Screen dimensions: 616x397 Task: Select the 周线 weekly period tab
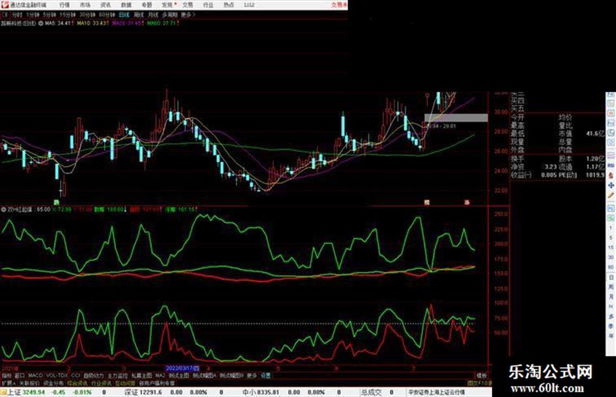(x=139, y=14)
